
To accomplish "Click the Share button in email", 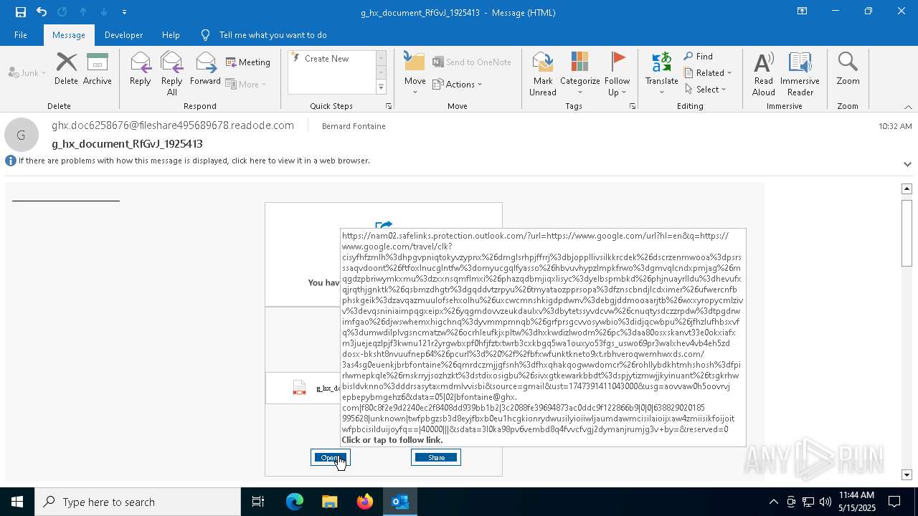I will click(x=436, y=457).
